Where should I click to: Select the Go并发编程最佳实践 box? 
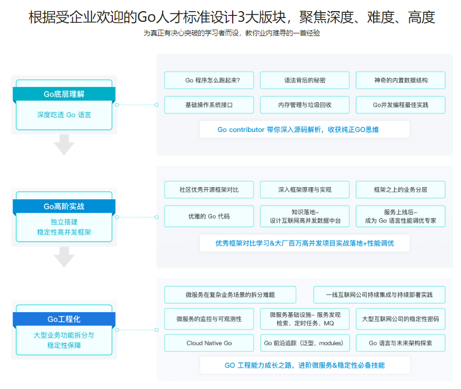[x=401, y=105]
